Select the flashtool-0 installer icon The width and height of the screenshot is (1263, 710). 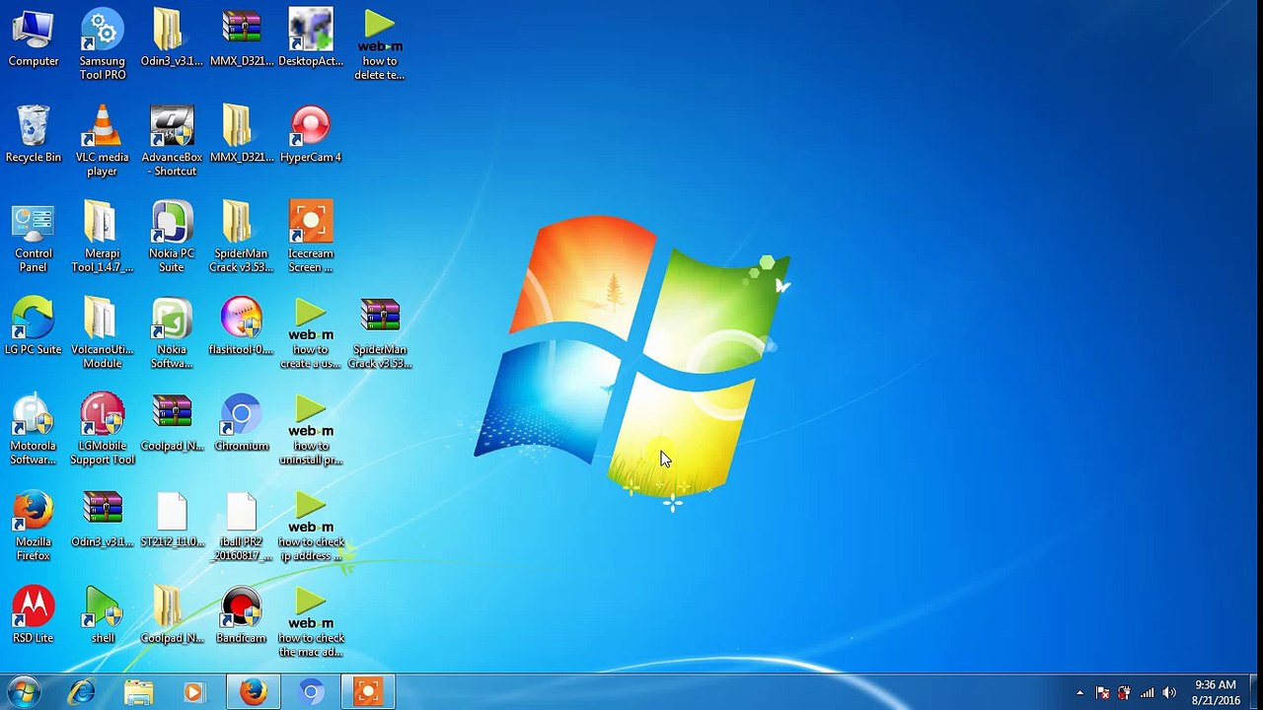coord(242,327)
